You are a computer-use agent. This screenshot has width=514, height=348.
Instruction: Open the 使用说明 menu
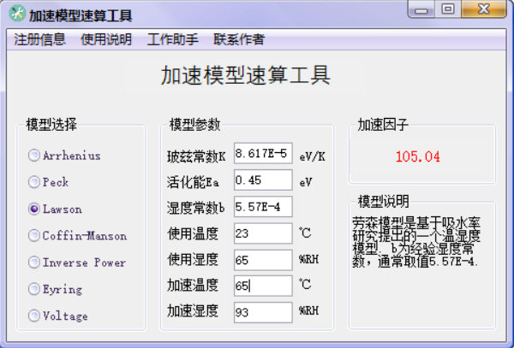point(106,39)
